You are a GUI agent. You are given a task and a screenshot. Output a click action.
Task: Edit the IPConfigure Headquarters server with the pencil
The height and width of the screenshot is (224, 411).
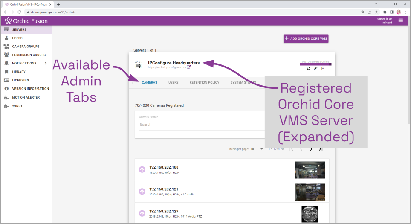click(x=315, y=68)
